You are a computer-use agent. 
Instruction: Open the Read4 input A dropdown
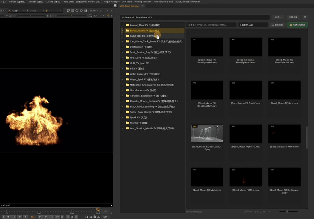click(x=16, y=11)
